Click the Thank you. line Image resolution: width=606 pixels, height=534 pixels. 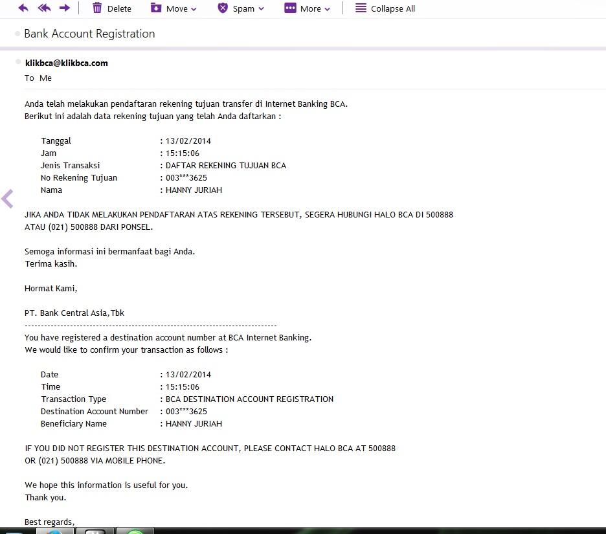click(x=45, y=498)
